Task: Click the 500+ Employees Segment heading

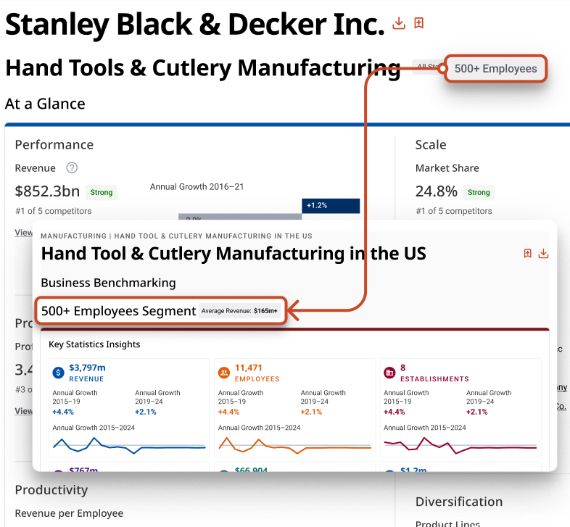Action: 118,311
